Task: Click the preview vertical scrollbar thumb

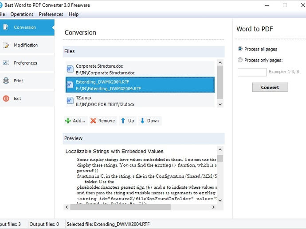Action: (220, 158)
